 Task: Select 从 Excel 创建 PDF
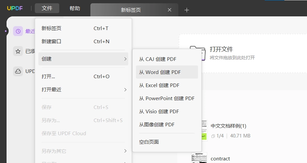(x=167, y=85)
